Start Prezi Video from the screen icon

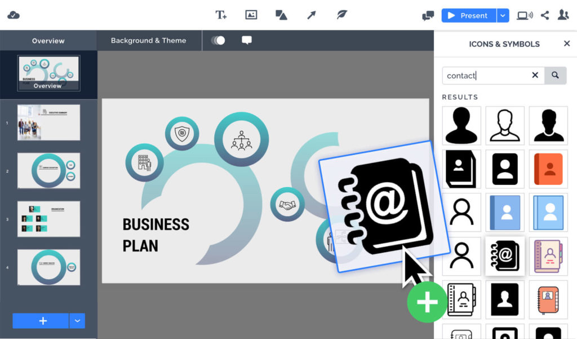(x=524, y=15)
